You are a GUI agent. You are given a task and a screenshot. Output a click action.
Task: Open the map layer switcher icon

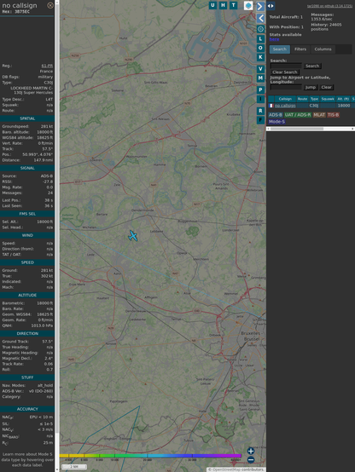coord(248,5)
